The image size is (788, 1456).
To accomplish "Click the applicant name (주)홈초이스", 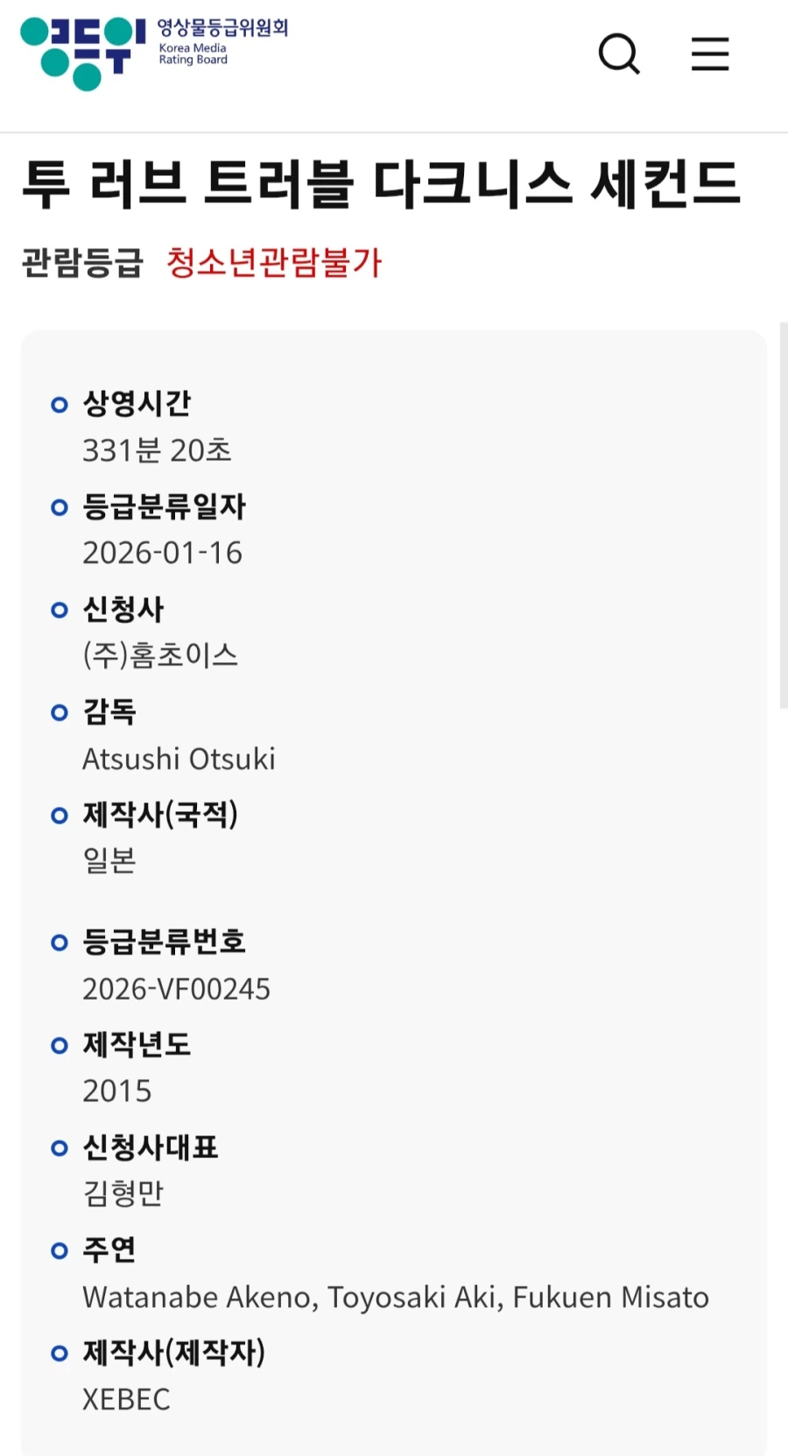I will coord(162,655).
